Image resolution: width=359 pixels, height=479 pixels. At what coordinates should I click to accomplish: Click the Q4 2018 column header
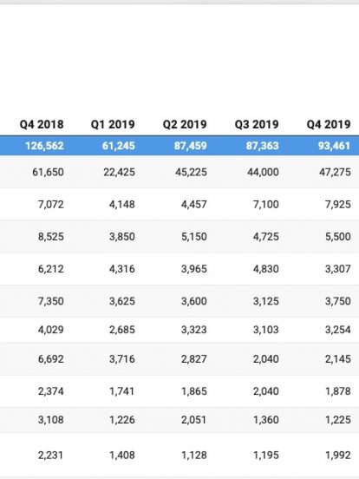(42, 124)
